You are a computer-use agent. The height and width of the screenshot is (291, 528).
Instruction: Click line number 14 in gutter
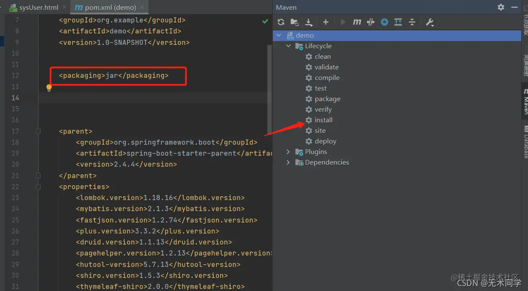click(15, 98)
